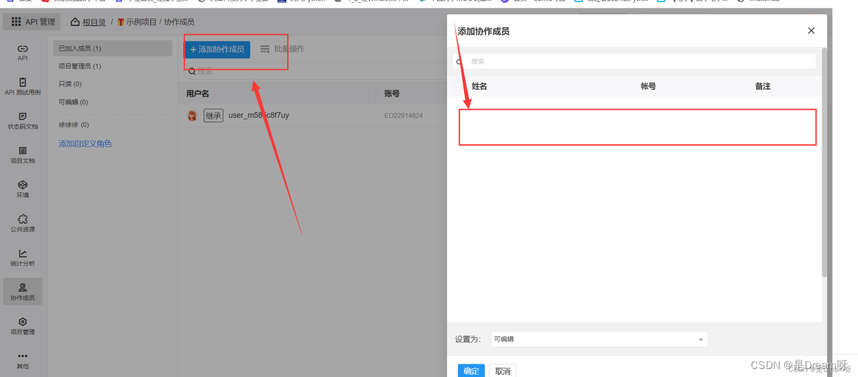Open 状态码文档 sidebar item
858x377 pixels.
23,121
